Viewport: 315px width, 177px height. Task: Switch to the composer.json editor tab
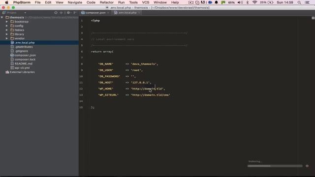coord(95,13)
